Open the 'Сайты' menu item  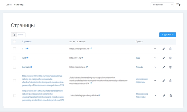coord(9,5)
